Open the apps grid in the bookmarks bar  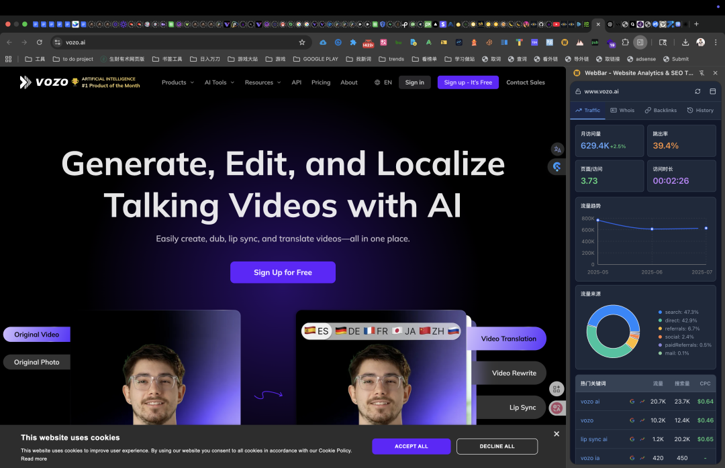click(8, 59)
